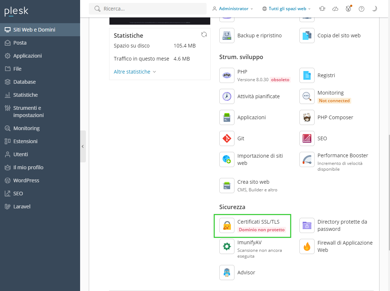
Task: Click the Backup e ripristino link text
Action: [x=260, y=36]
